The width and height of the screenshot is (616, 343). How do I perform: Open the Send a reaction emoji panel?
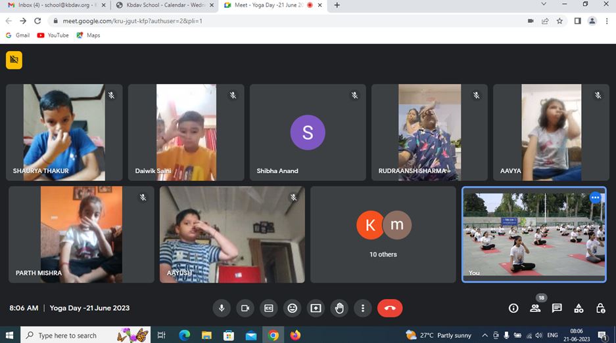293,308
